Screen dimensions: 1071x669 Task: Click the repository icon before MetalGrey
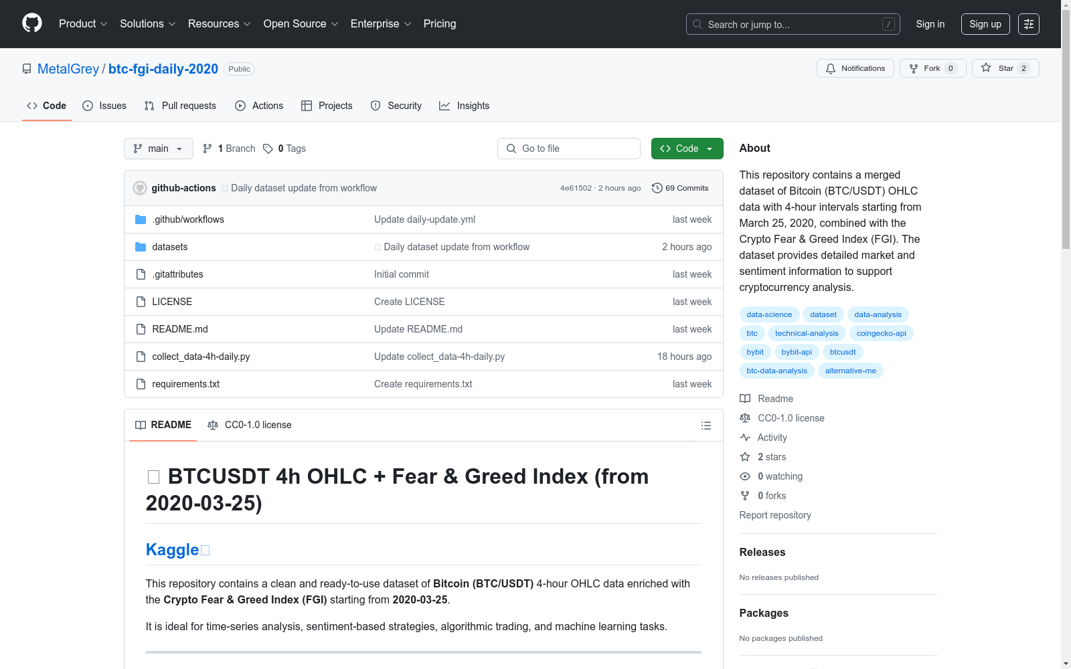coord(27,69)
